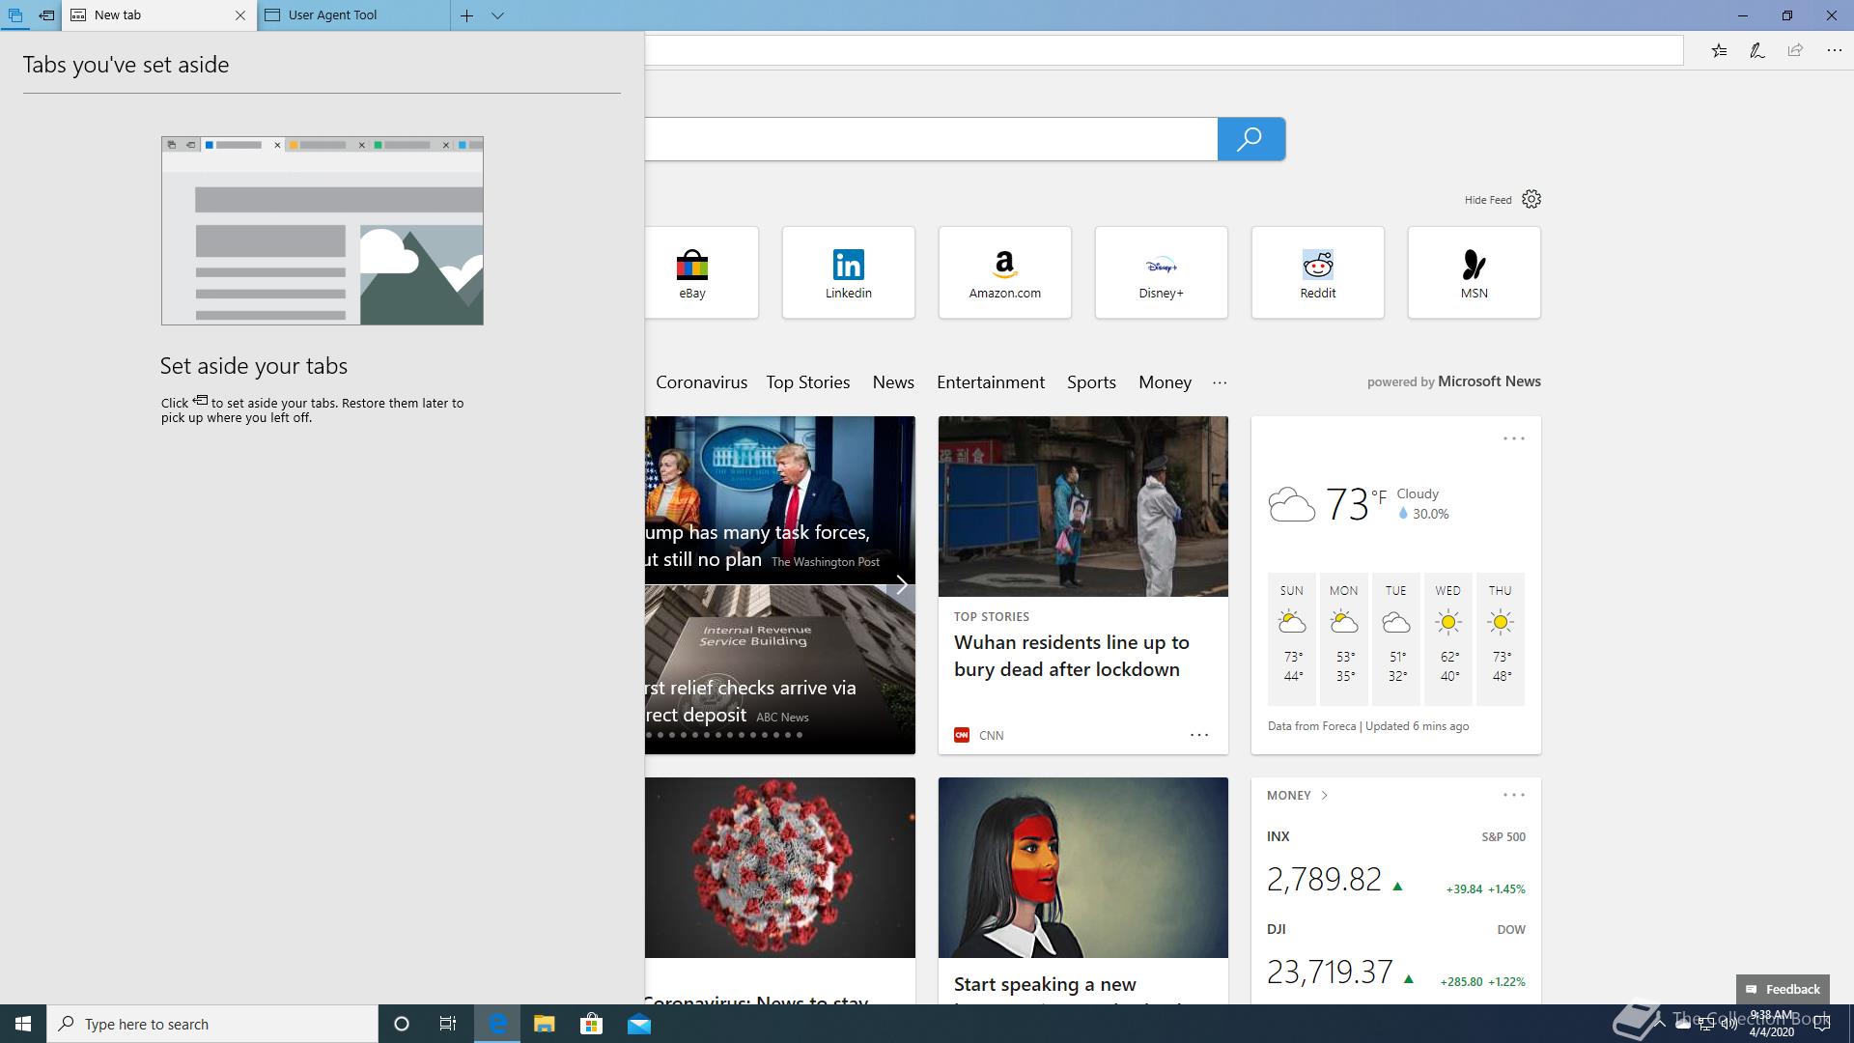Click the Hide Feed link

pyautogui.click(x=1487, y=200)
